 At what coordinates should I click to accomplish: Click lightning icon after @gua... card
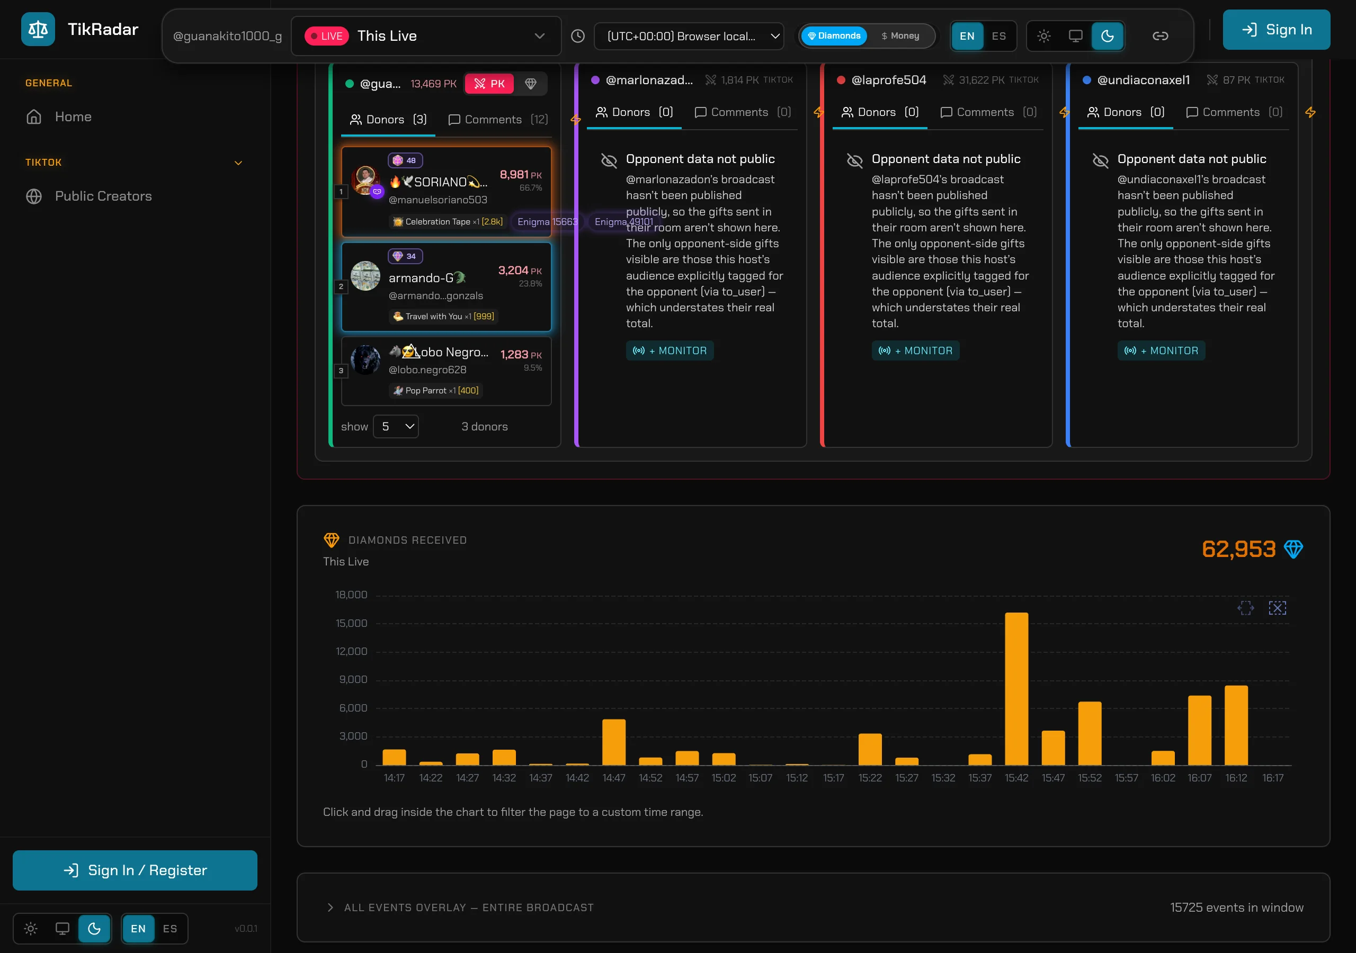point(575,120)
